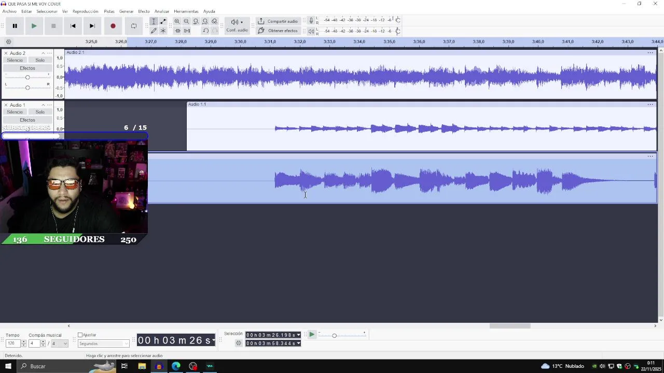Open the Efecto menu
This screenshot has width=664, height=373.
pos(144,11)
